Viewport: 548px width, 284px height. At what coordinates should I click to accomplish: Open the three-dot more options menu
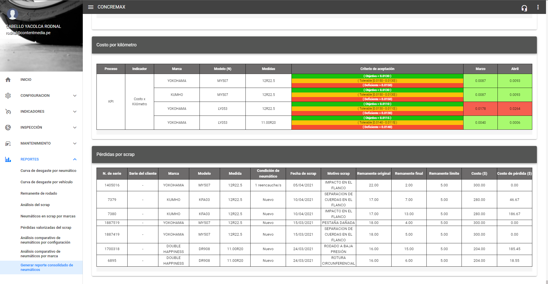tap(538, 7)
